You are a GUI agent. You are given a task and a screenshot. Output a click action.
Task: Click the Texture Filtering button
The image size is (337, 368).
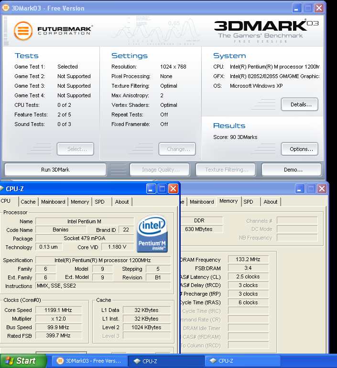(226, 170)
